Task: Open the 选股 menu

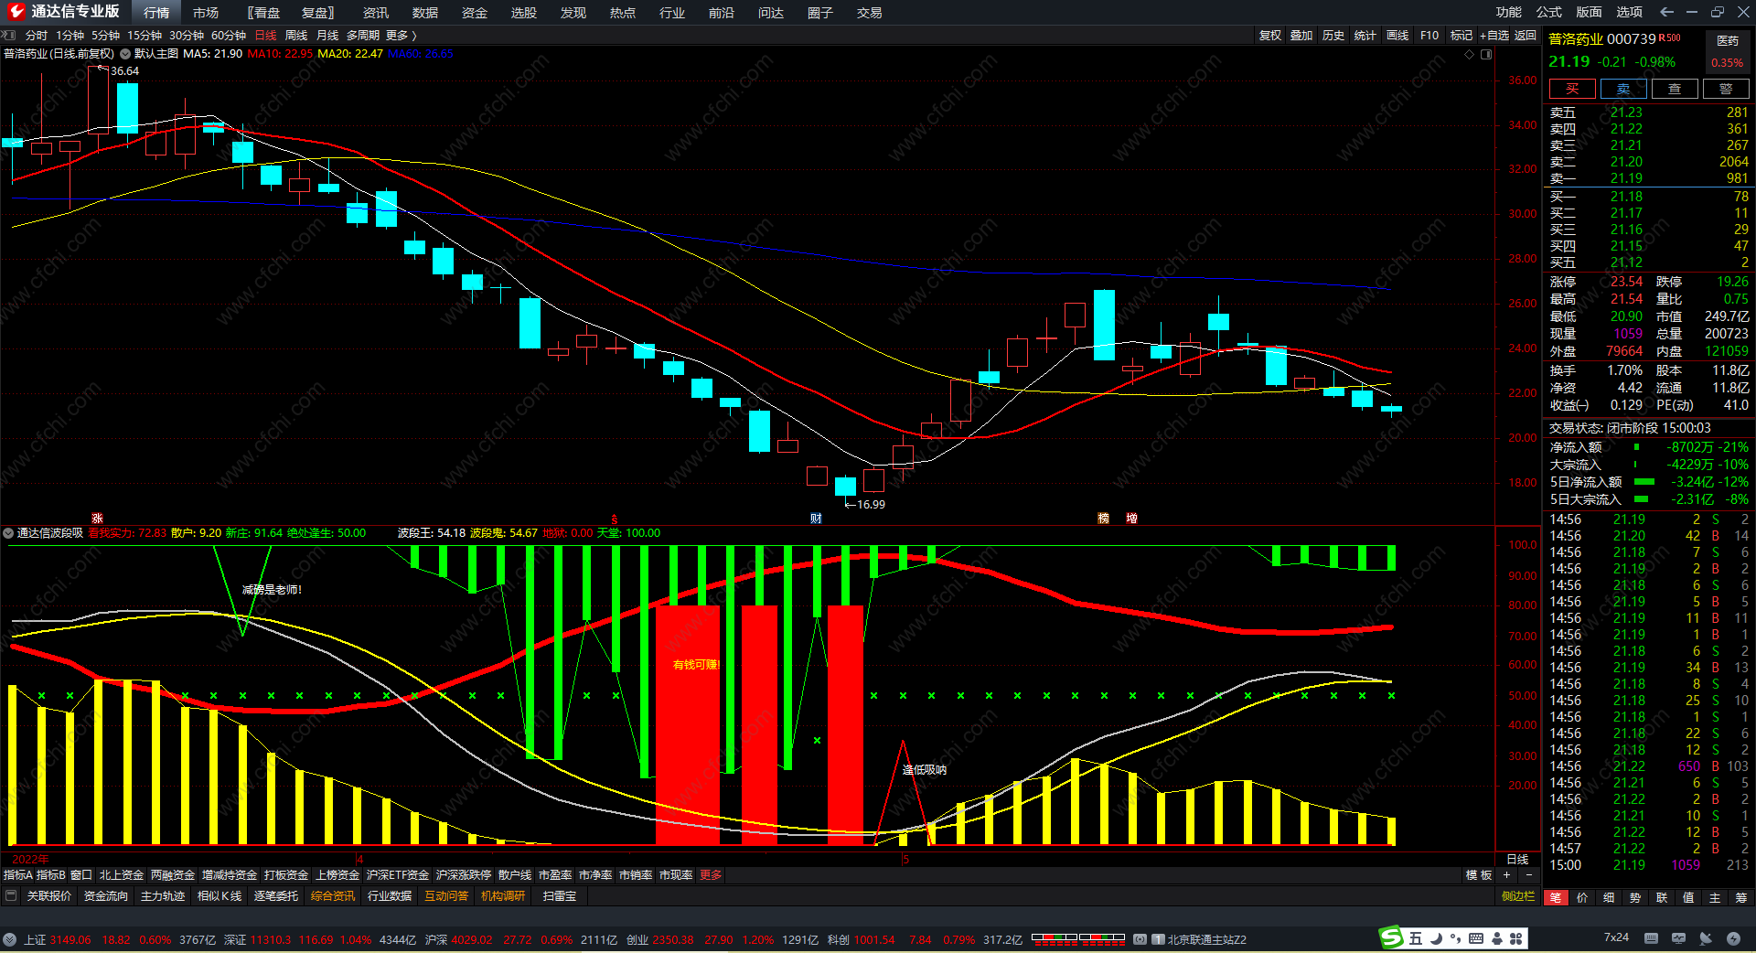Action: [524, 12]
